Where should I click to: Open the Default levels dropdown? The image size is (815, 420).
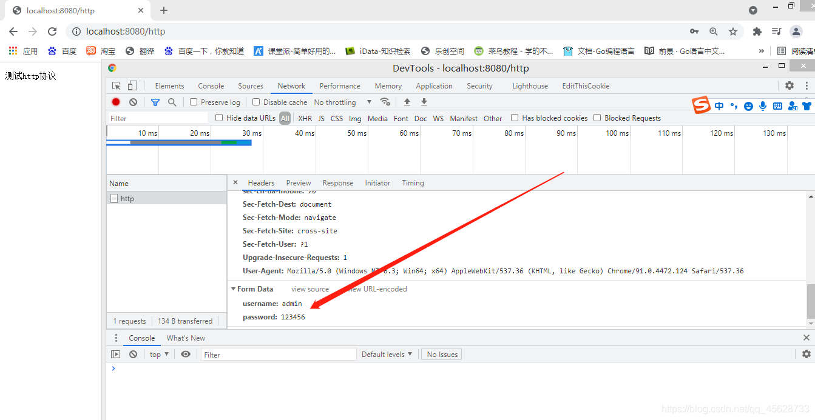387,354
